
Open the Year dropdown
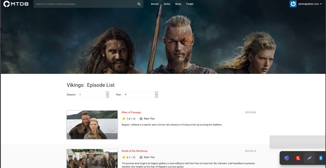click(x=140, y=95)
